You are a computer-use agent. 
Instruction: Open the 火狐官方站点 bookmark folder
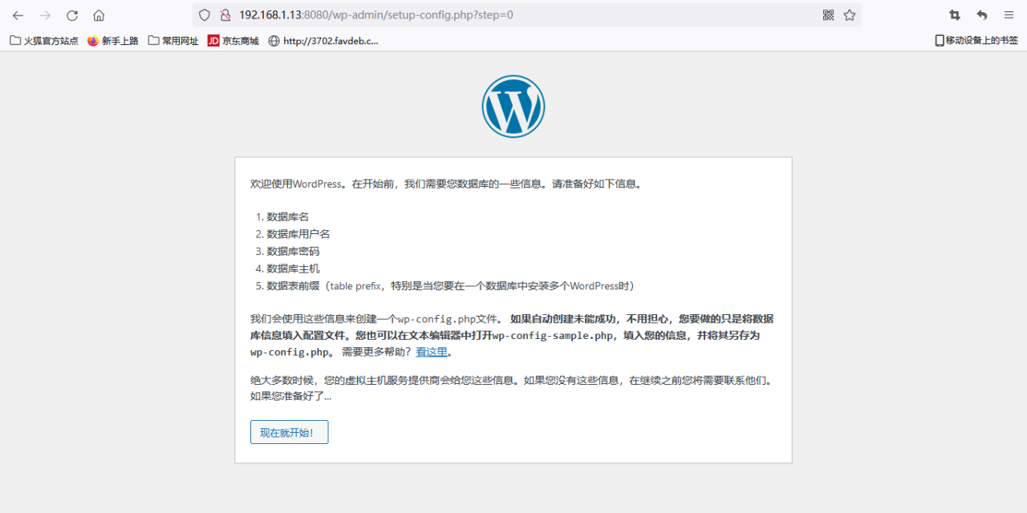pos(44,41)
